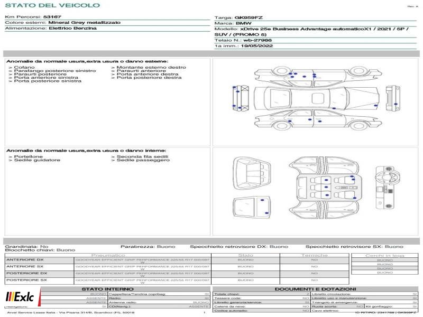Select exterior color 'Mineral Grey metallizzato'
This screenshot has width=423, height=317.
85,23
